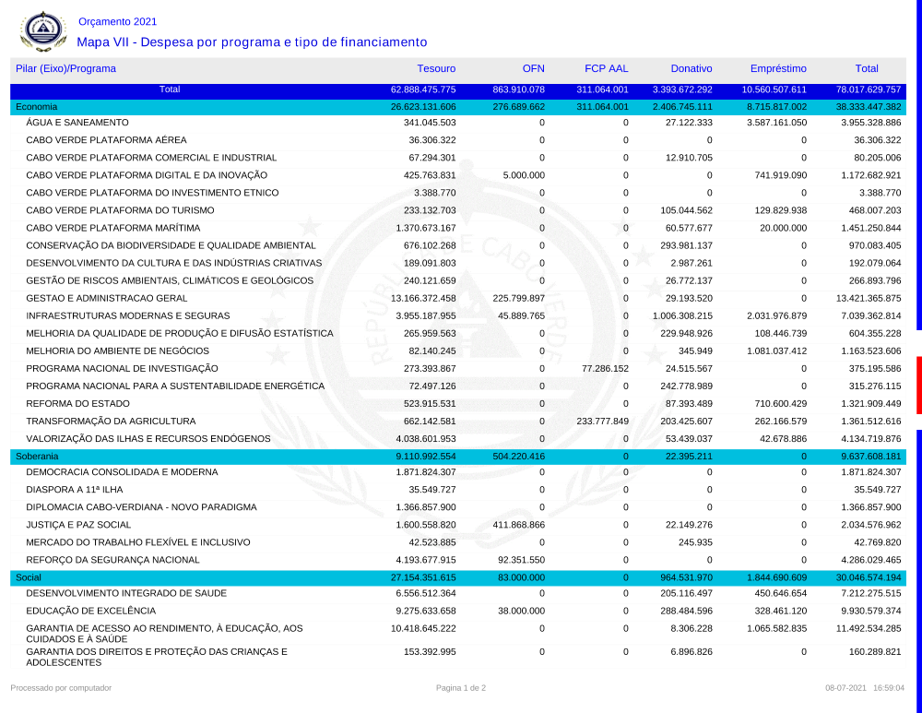The width and height of the screenshot is (922, 713).
Task: Click the red marker on right edge
Action: coord(918,386)
